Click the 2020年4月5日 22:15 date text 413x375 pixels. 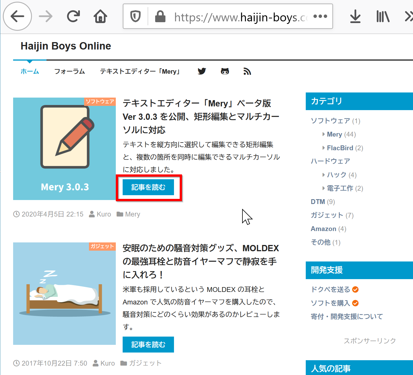point(52,214)
